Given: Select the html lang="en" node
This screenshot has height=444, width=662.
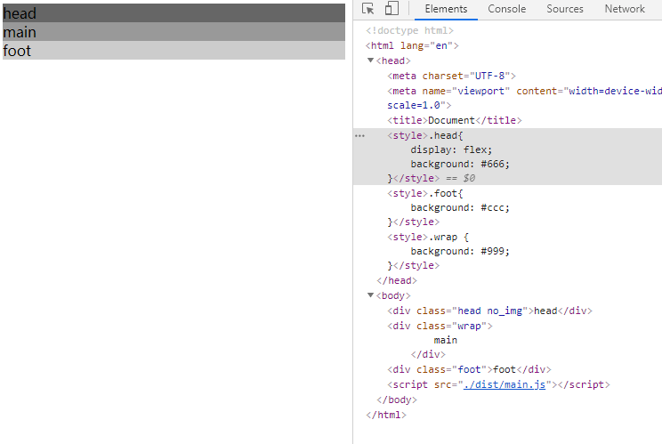Looking at the screenshot, I should click(412, 45).
